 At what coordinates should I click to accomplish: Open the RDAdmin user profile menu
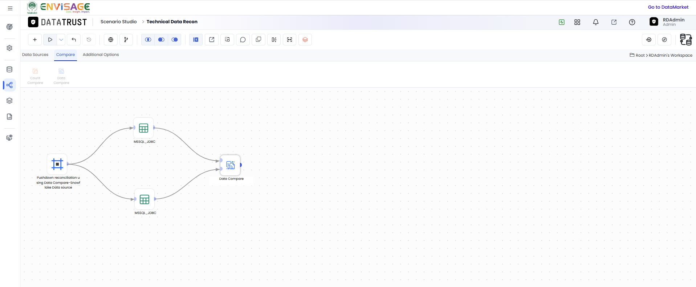point(667,22)
